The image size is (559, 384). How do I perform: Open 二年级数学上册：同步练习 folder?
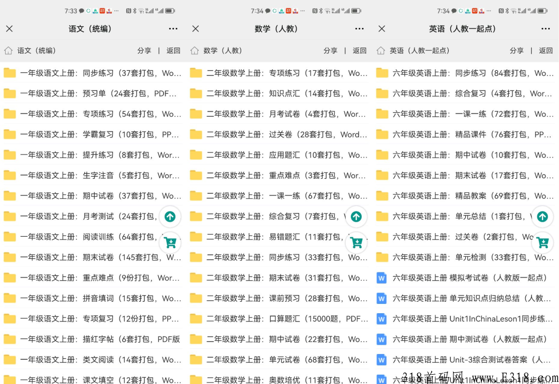coord(279,257)
